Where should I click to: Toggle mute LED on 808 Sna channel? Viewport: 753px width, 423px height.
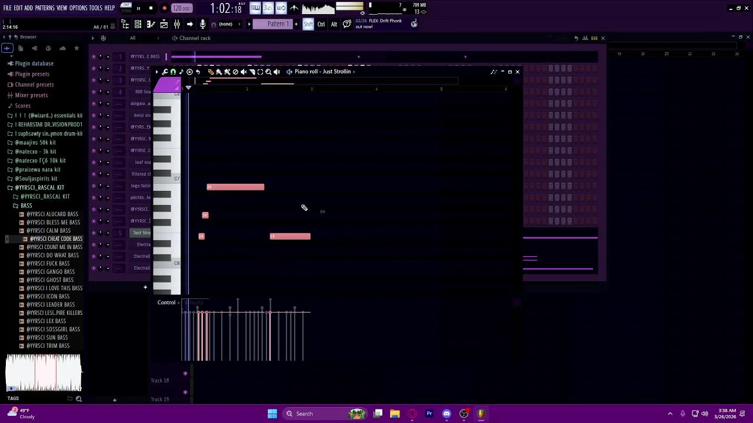(93, 92)
